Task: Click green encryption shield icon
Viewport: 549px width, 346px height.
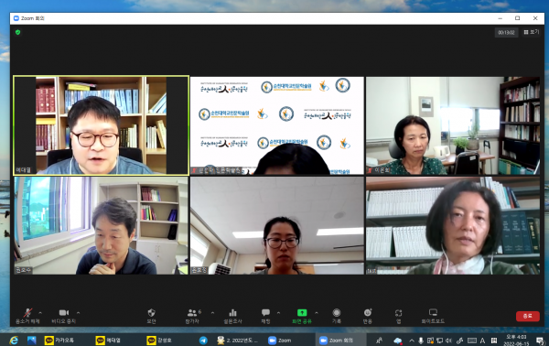Action: pos(18,32)
